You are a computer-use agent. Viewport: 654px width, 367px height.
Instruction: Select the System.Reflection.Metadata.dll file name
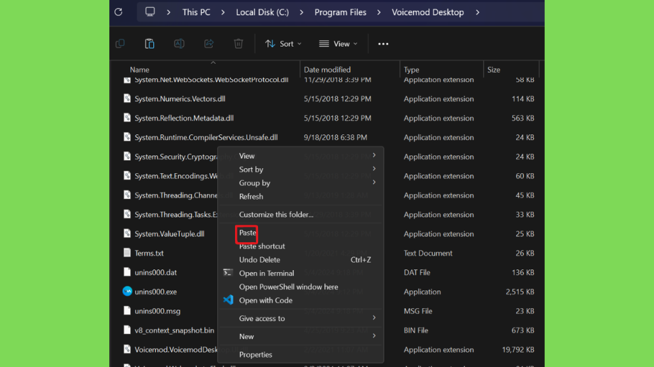tap(184, 118)
